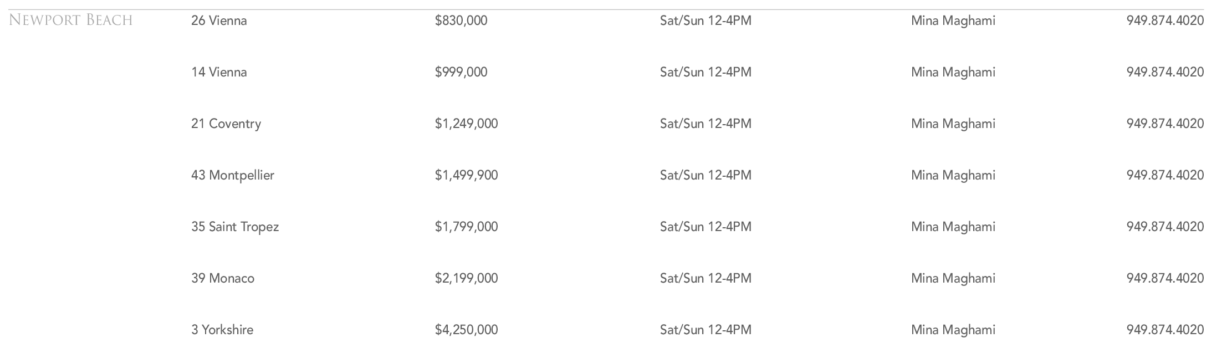Click the $1,499,900 price
Screen dimensions: 1232x353
(x=466, y=176)
